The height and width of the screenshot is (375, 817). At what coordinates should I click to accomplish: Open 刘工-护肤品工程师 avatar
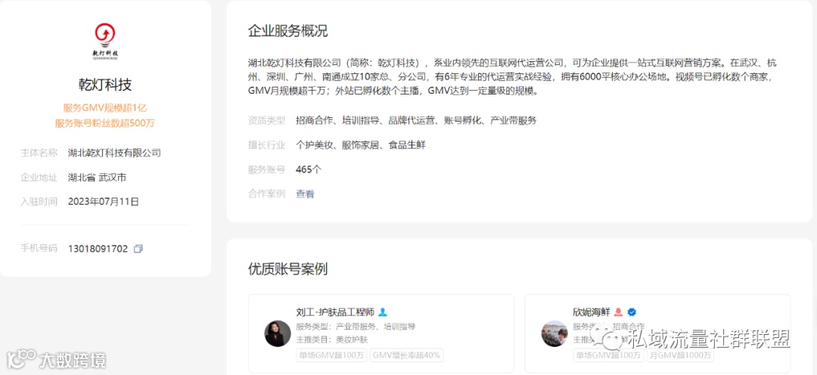pyautogui.click(x=278, y=333)
